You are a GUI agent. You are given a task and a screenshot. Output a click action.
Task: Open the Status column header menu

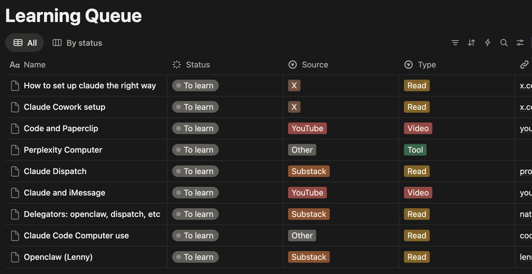tap(198, 65)
